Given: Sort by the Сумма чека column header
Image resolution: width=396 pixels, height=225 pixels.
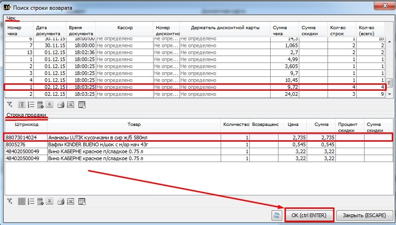Looking at the screenshot, I should coord(285,31).
